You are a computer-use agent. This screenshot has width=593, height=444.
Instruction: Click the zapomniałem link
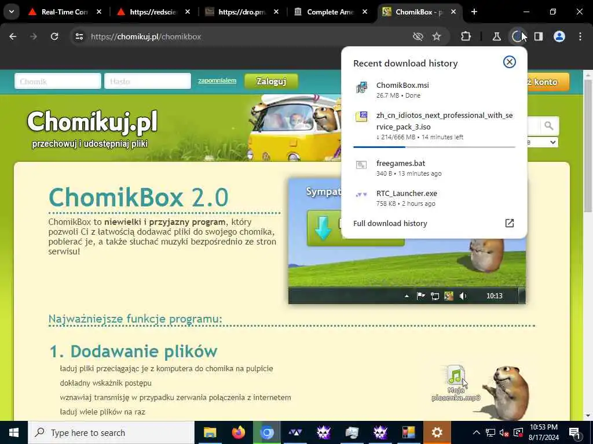click(x=217, y=80)
